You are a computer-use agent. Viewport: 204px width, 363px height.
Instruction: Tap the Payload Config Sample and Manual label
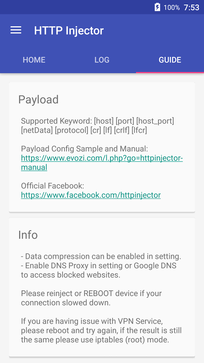[x=84, y=148]
